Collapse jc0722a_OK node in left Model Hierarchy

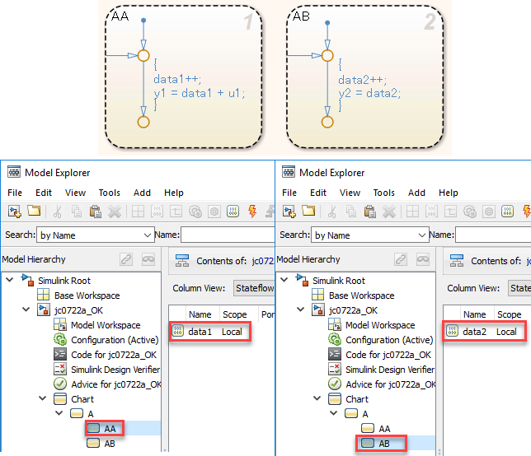(x=26, y=309)
